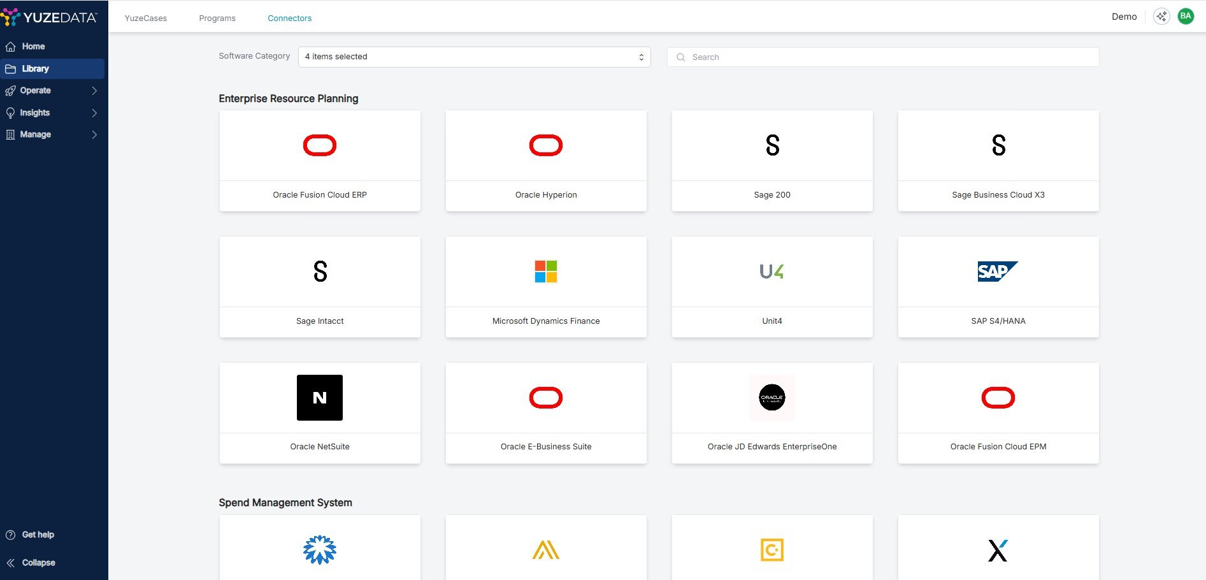This screenshot has height=580, width=1206.
Task: Click the AI sparkle icon beside Demo
Action: [1161, 17]
